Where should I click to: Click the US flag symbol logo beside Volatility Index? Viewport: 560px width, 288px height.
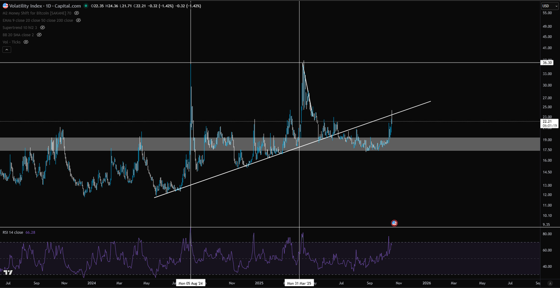click(x=5, y=6)
